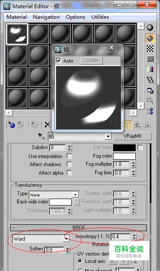
Task: Click the Reset Map/Mtl X icon
Action: (x=47, y=125)
